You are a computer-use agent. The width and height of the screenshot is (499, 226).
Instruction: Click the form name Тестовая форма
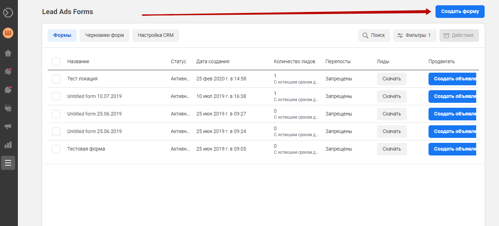point(86,149)
